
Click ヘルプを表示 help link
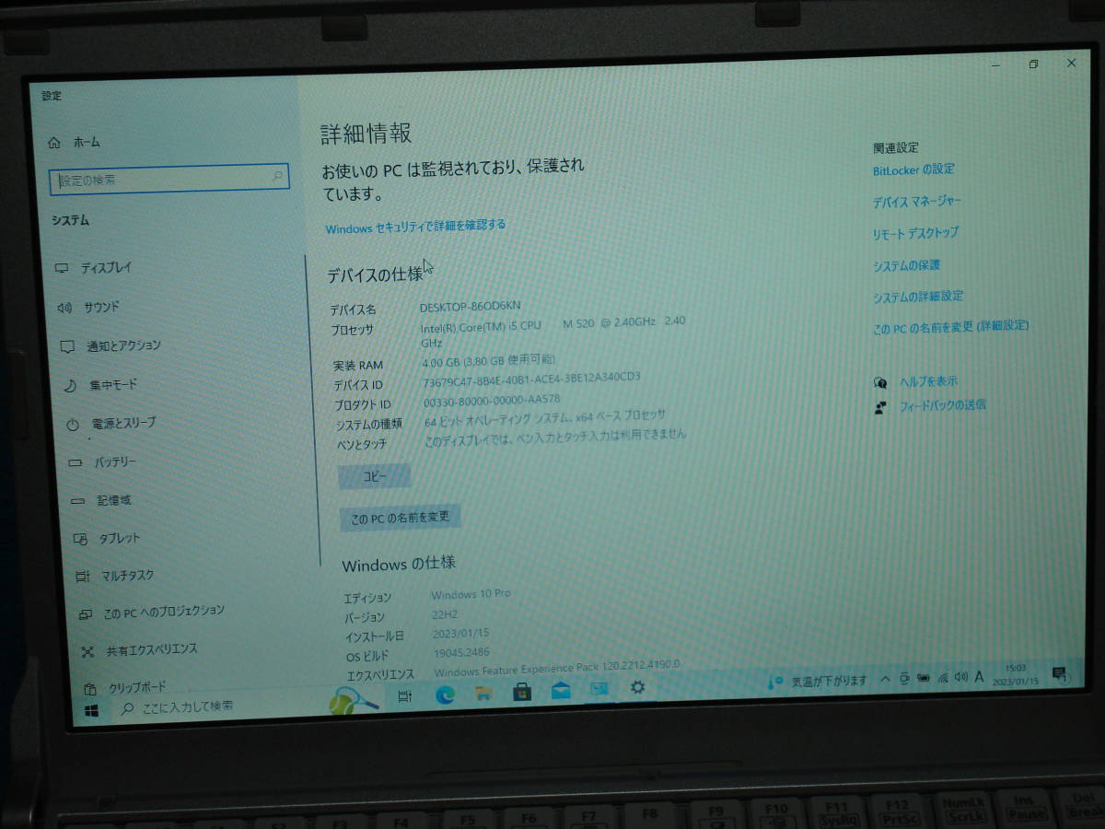928,381
